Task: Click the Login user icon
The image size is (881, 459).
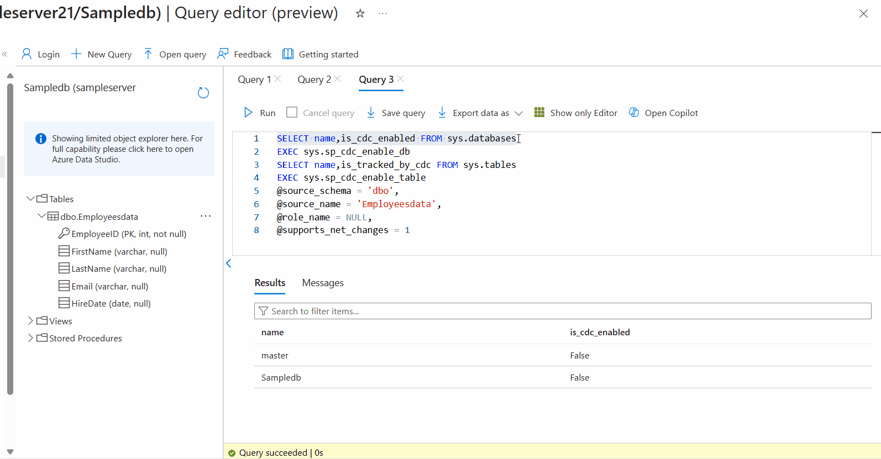Action: [26, 54]
